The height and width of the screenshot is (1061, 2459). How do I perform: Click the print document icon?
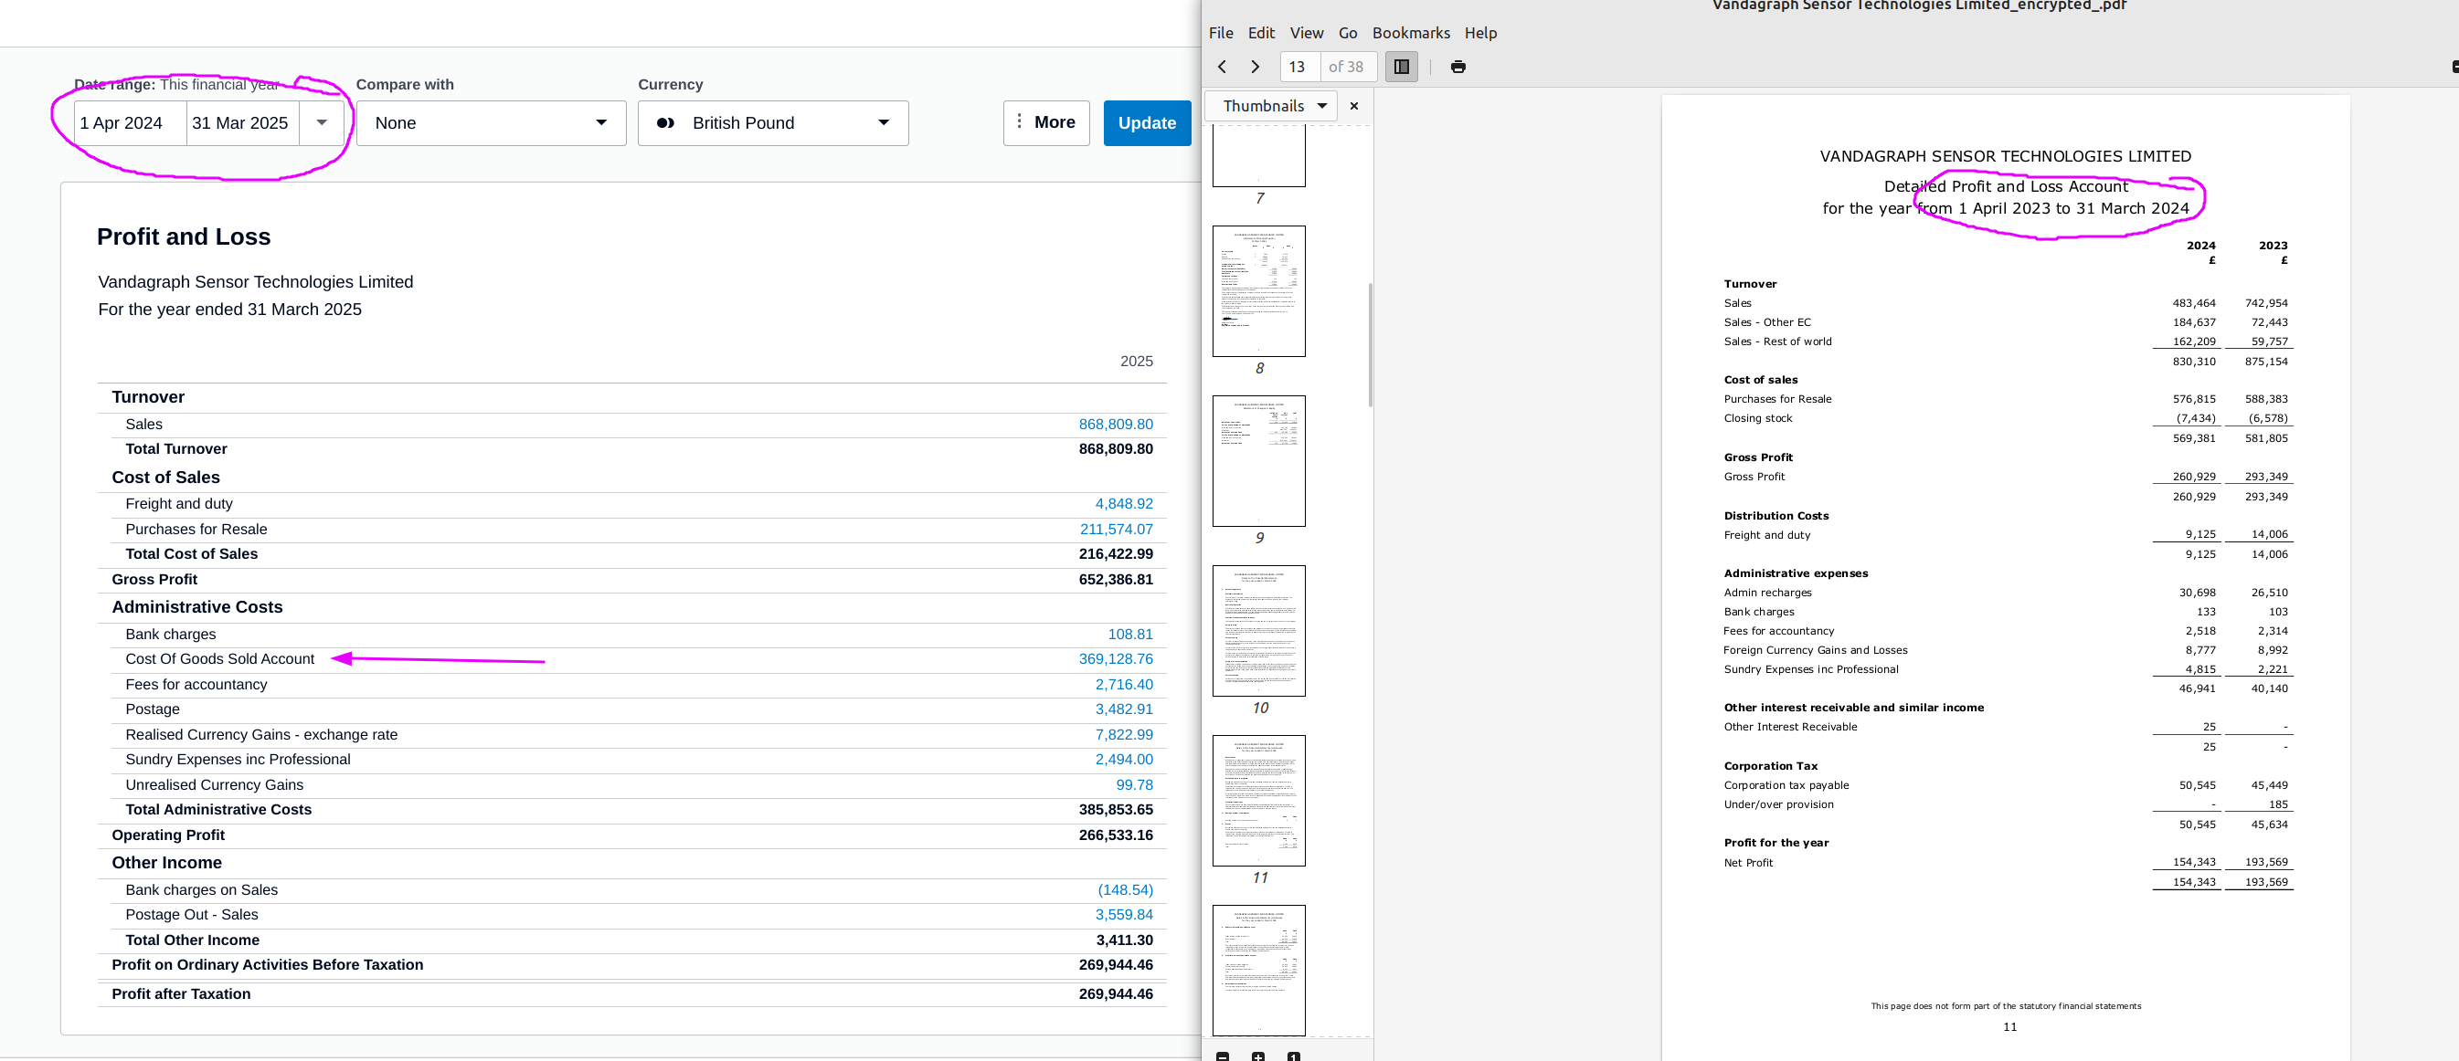click(x=1457, y=67)
